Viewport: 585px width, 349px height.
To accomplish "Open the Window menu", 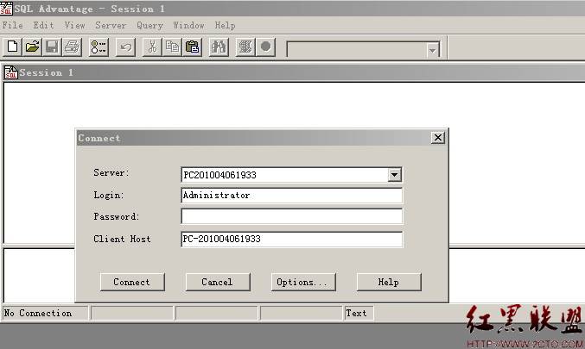I will point(188,25).
